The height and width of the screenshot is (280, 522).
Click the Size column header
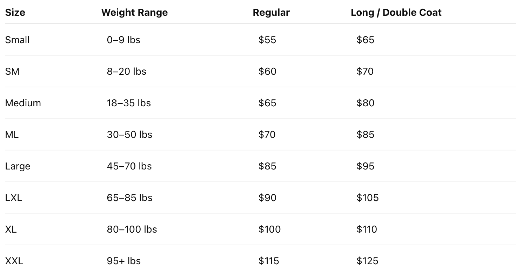click(x=15, y=13)
